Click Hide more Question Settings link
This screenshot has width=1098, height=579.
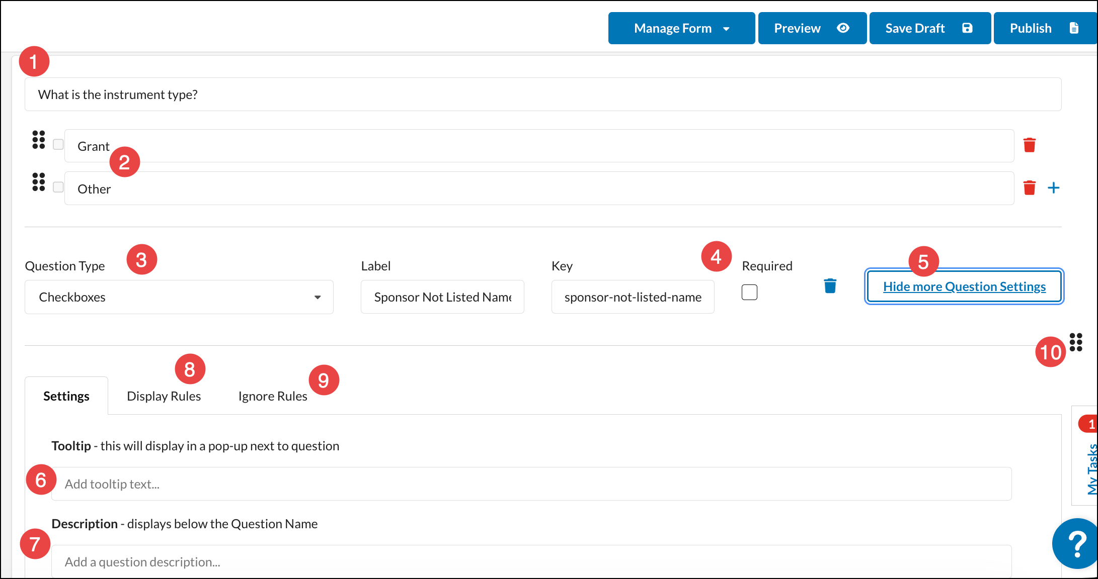[x=964, y=286]
